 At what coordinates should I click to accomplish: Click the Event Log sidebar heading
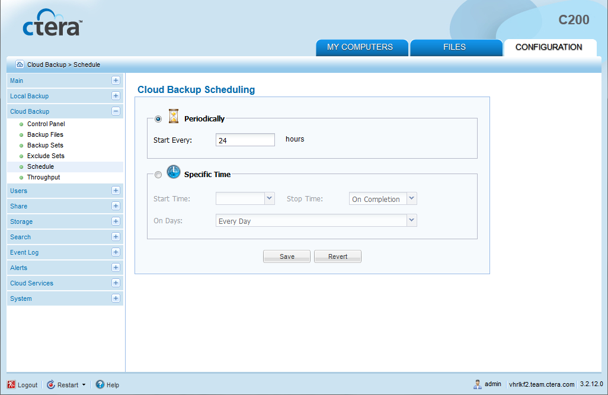pos(24,252)
